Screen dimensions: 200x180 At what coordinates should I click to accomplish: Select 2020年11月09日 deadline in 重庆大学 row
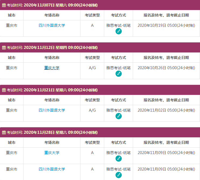pyautogui.click(x=166, y=153)
